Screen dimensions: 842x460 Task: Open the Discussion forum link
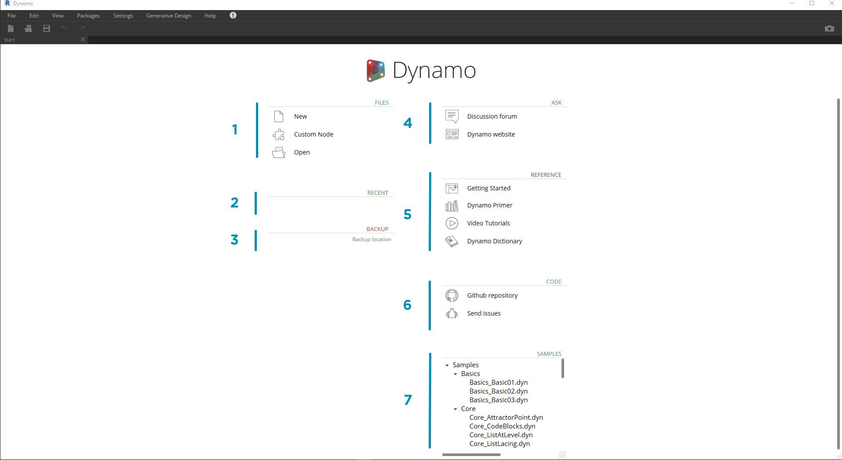(x=492, y=116)
